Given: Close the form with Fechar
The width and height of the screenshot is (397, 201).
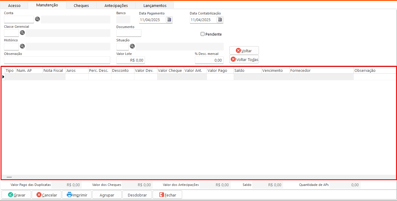Looking at the screenshot, I should click(167, 195).
